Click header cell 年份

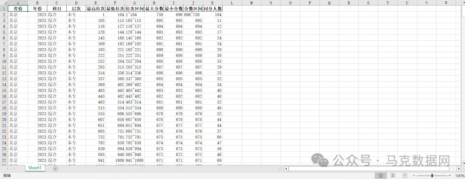(37, 9)
